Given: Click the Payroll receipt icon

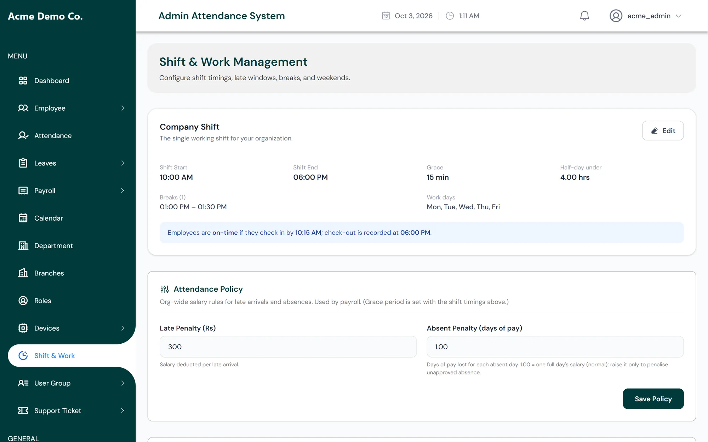Looking at the screenshot, I should pos(23,191).
